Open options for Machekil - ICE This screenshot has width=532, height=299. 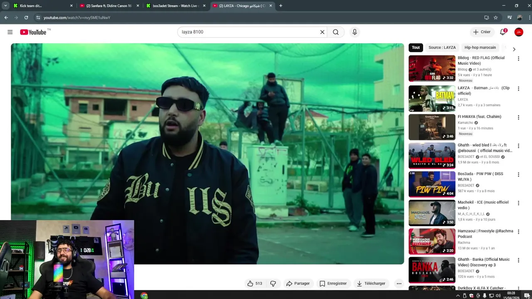click(518, 203)
